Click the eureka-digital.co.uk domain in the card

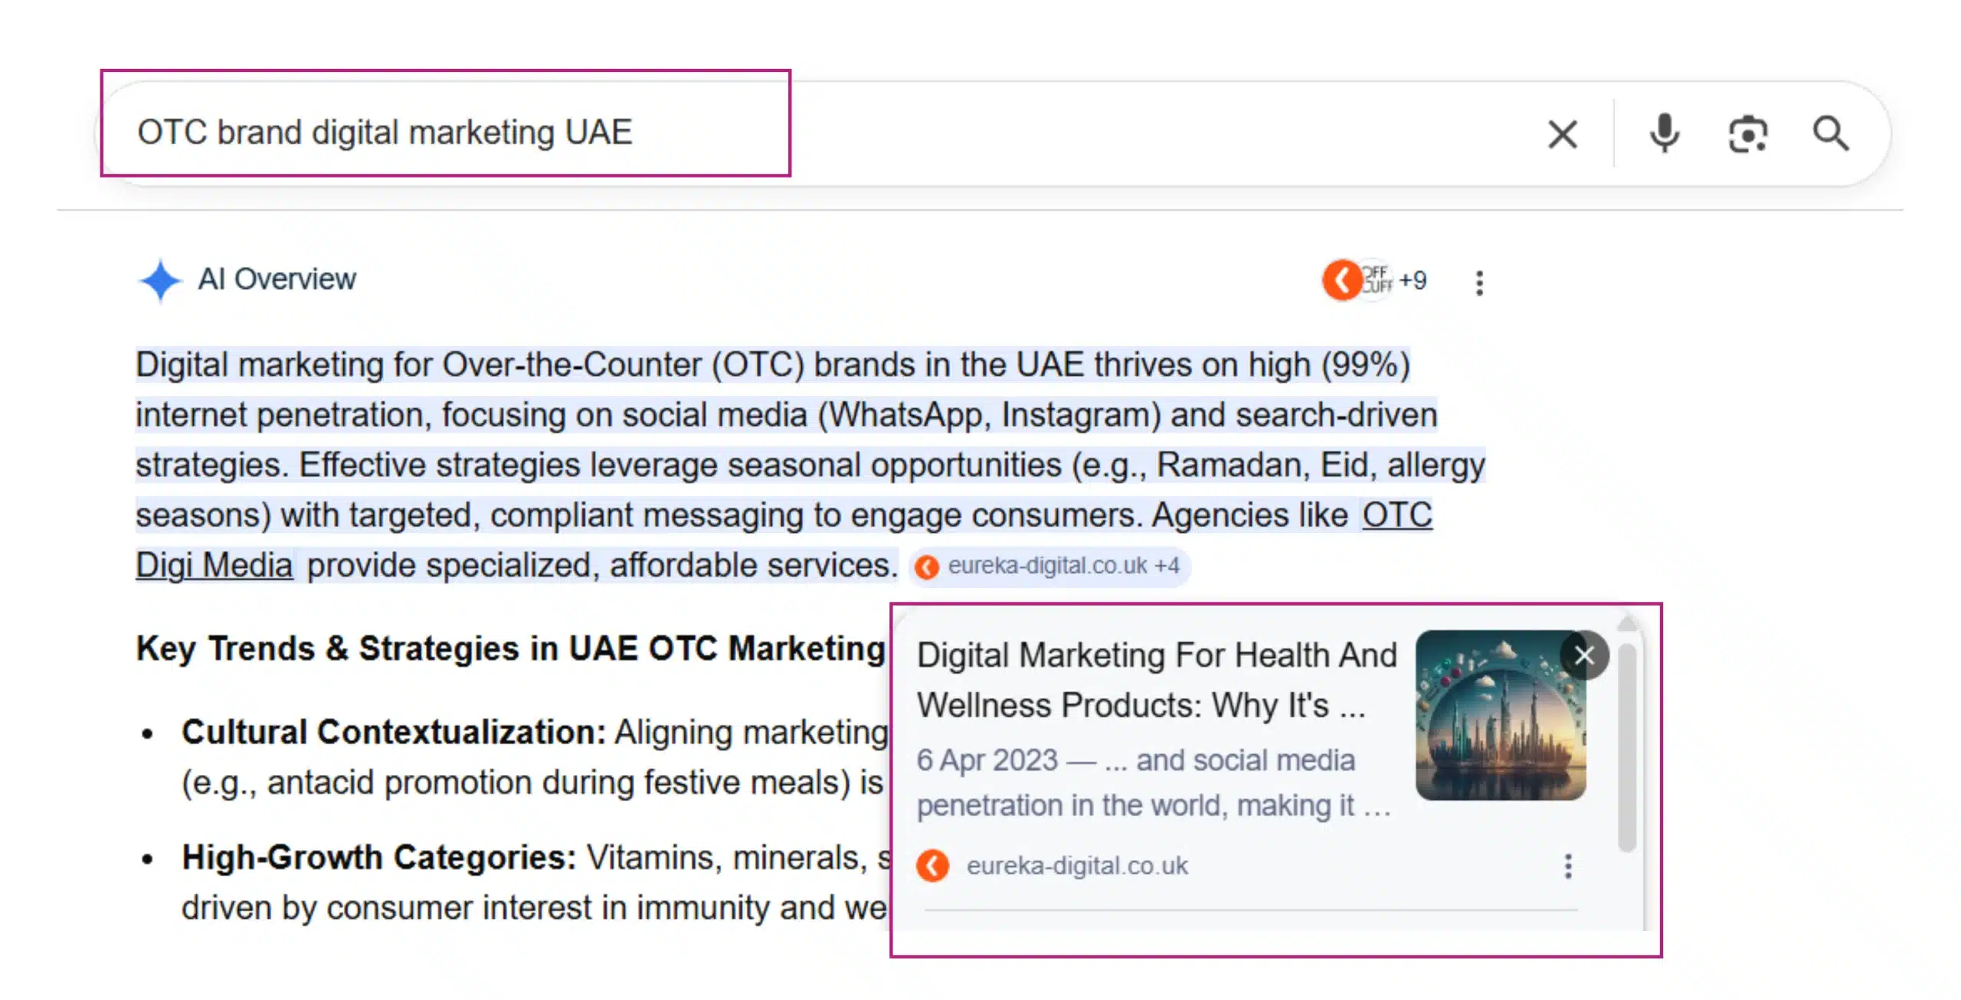point(1076,866)
